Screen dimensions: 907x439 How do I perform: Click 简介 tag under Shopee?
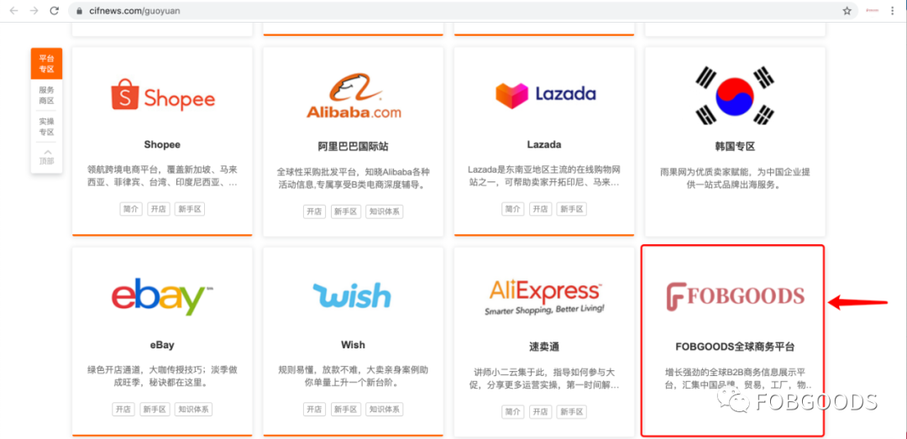point(130,209)
